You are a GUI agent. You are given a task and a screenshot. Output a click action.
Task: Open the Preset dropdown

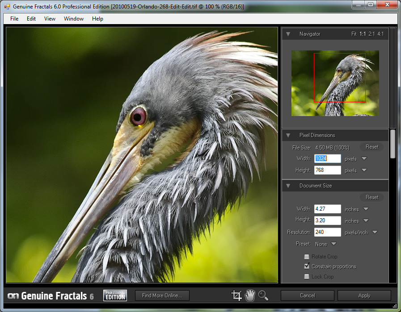pos(333,244)
